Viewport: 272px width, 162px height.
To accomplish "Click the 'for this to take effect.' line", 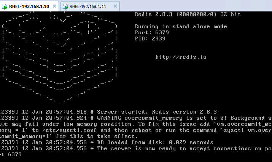I will (x=69, y=136).
